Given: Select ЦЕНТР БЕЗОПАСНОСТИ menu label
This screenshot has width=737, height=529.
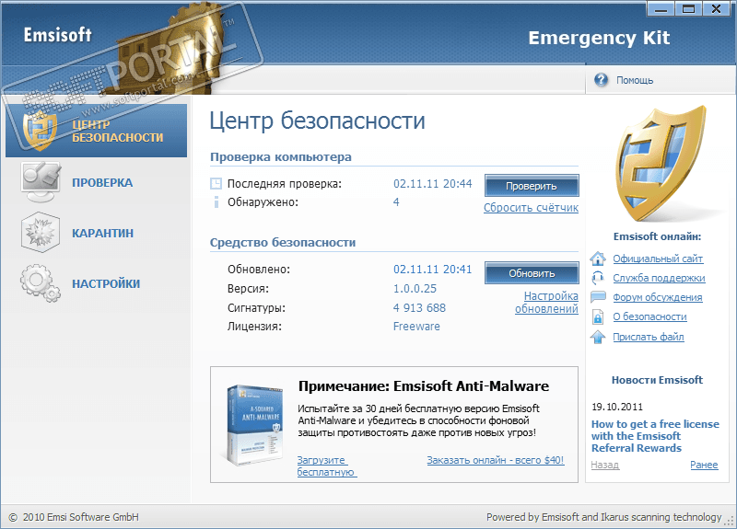Looking at the screenshot, I should pos(118,131).
